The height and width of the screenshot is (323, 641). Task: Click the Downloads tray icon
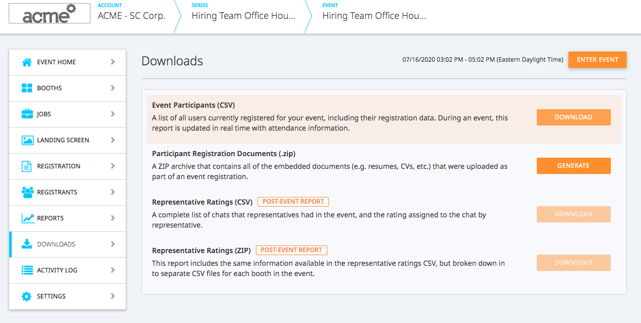(27, 244)
